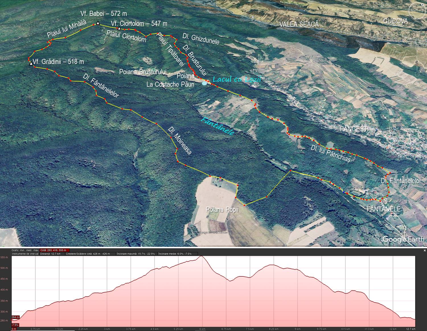
Task: Select the Înclinare maximă metric field
Action: point(136,254)
